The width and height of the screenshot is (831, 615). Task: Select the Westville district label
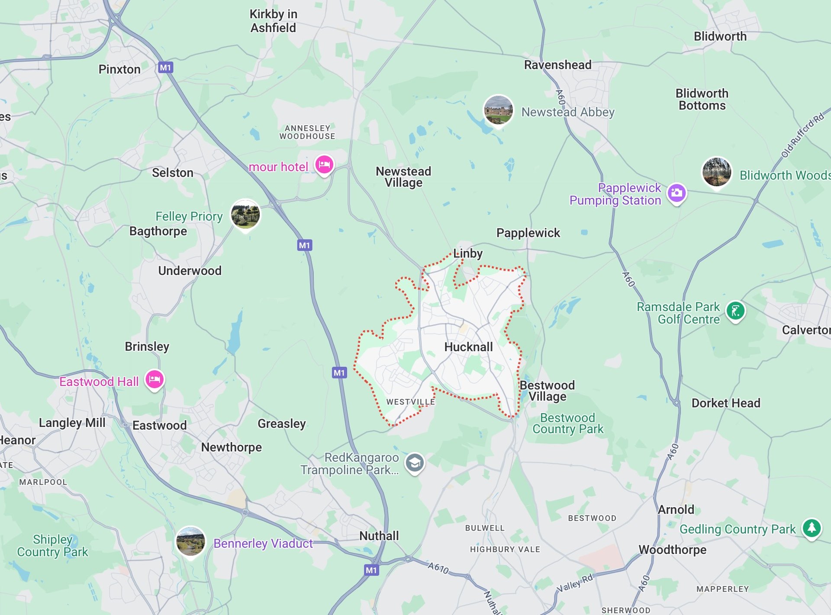click(410, 402)
